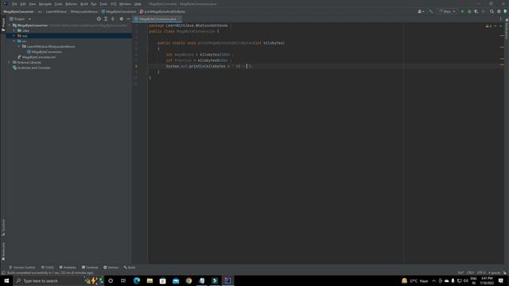Image resolution: width=509 pixels, height=286 pixels.
Task: Open the VCS menu
Action: [x=113, y=4]
